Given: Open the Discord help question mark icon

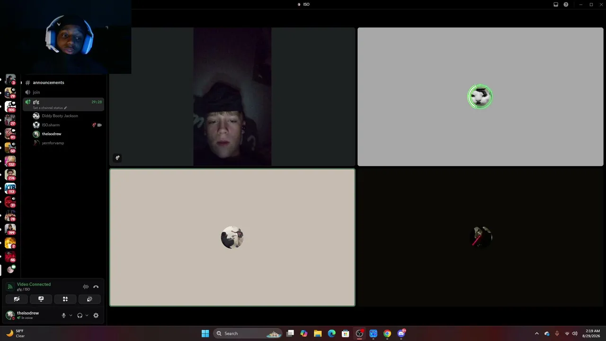Looking at the screenshot, I should 566,4.
